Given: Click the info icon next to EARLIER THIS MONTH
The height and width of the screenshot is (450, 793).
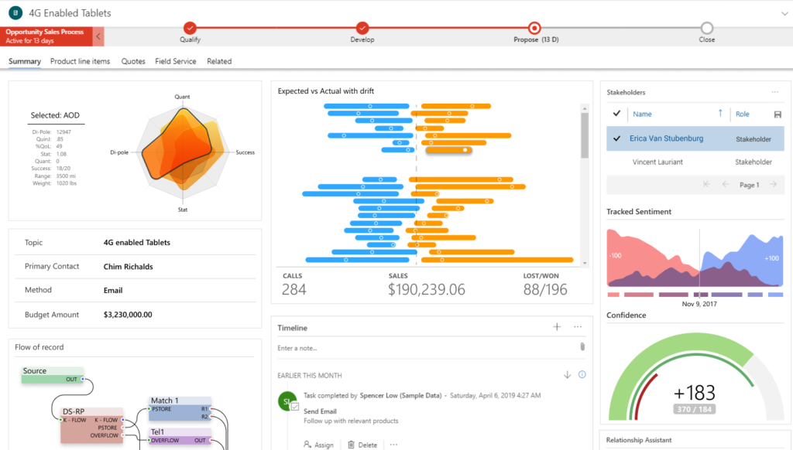Looking at the screenshot, I should click(x=581, y=373).
